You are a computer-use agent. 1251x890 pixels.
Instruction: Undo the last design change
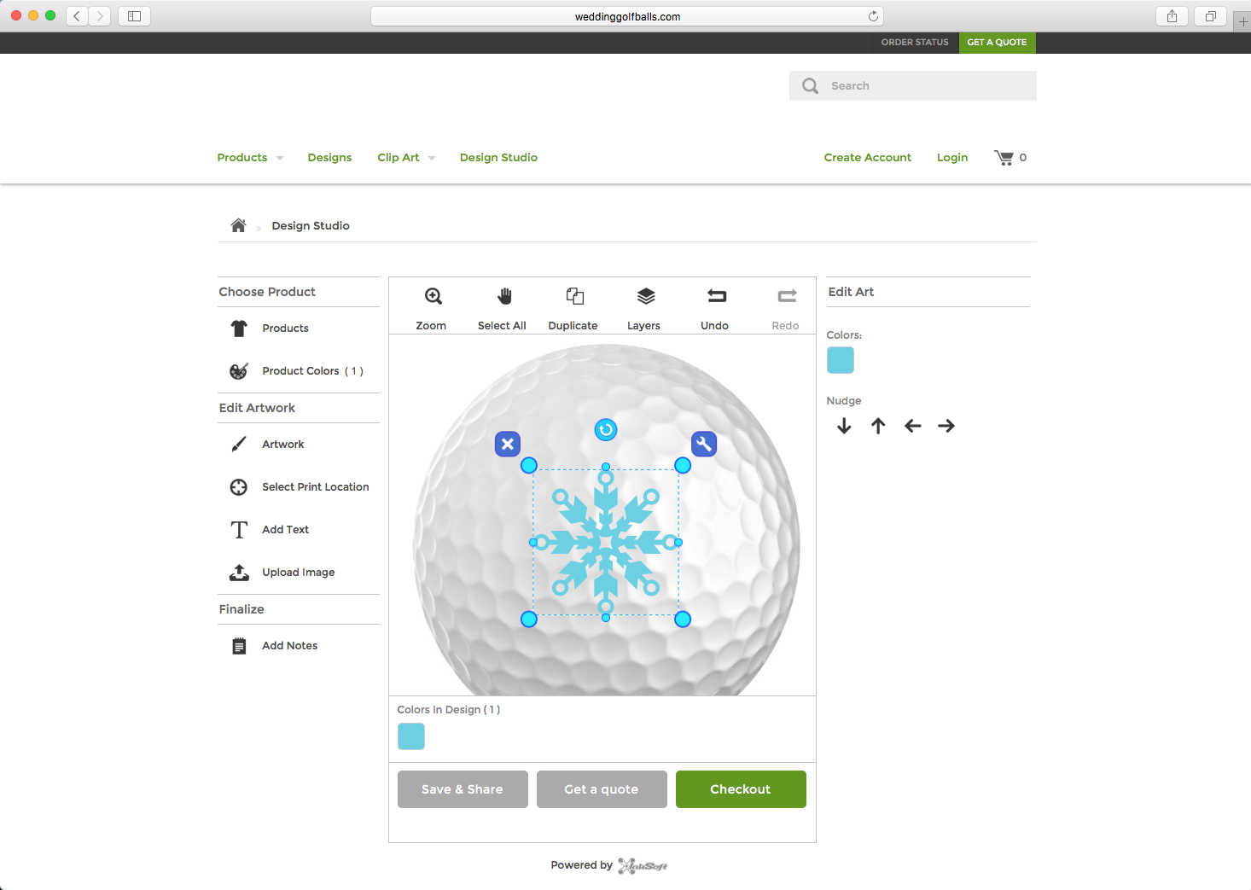pos(714,305)
